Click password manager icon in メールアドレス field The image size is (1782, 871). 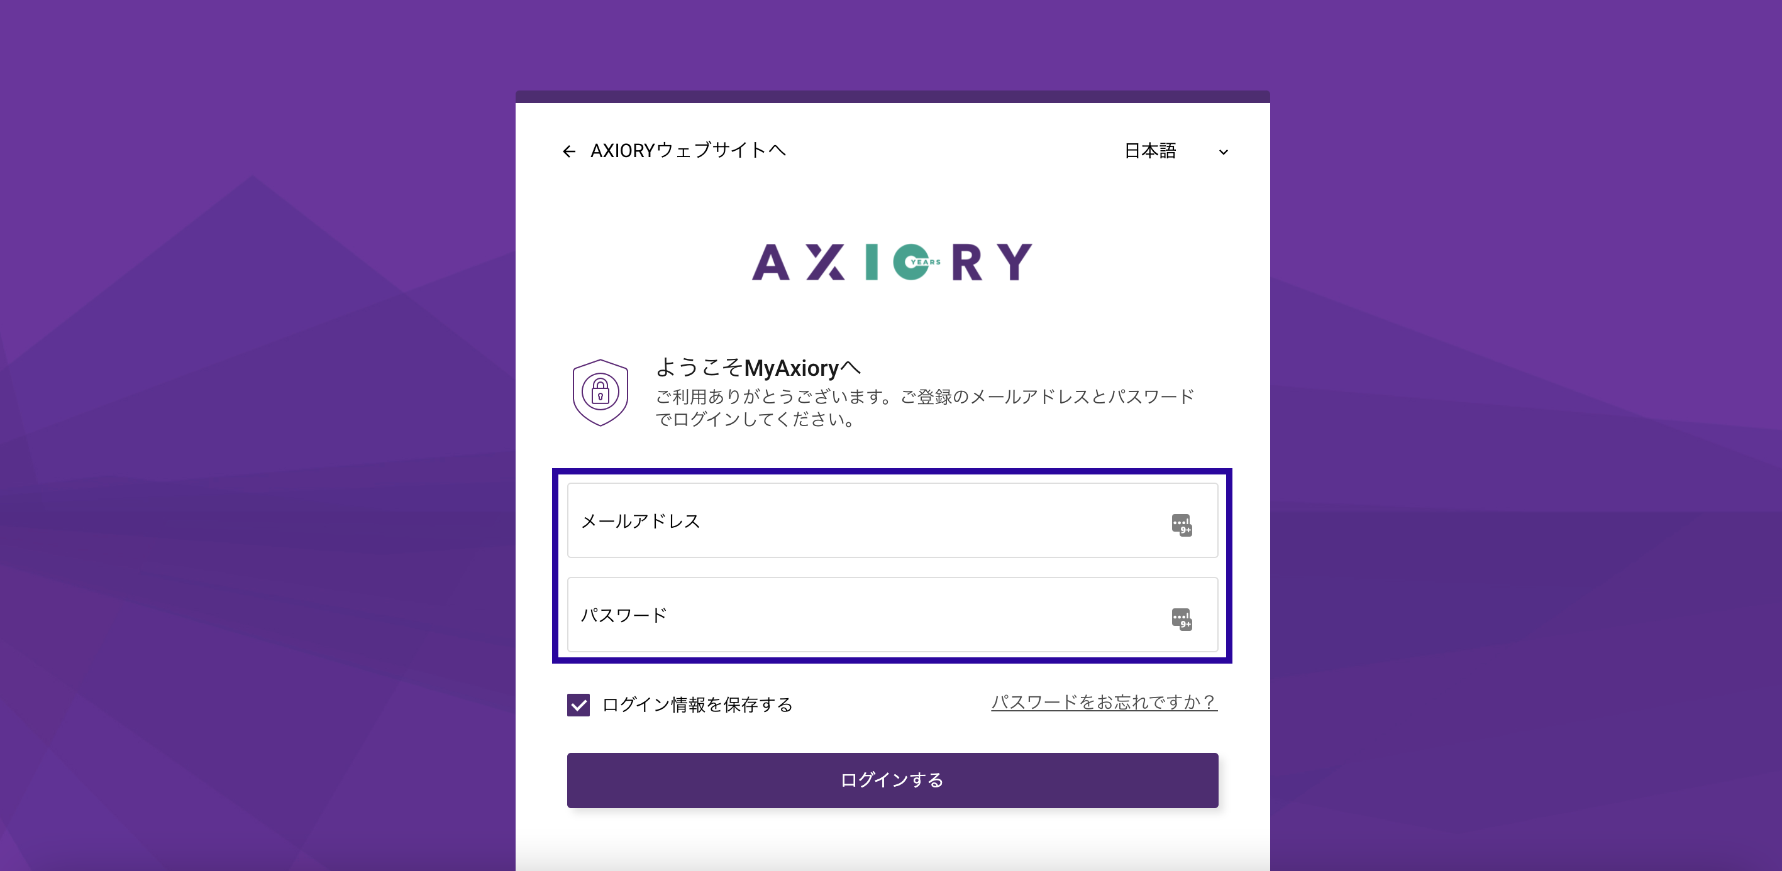coord(1182,525)
